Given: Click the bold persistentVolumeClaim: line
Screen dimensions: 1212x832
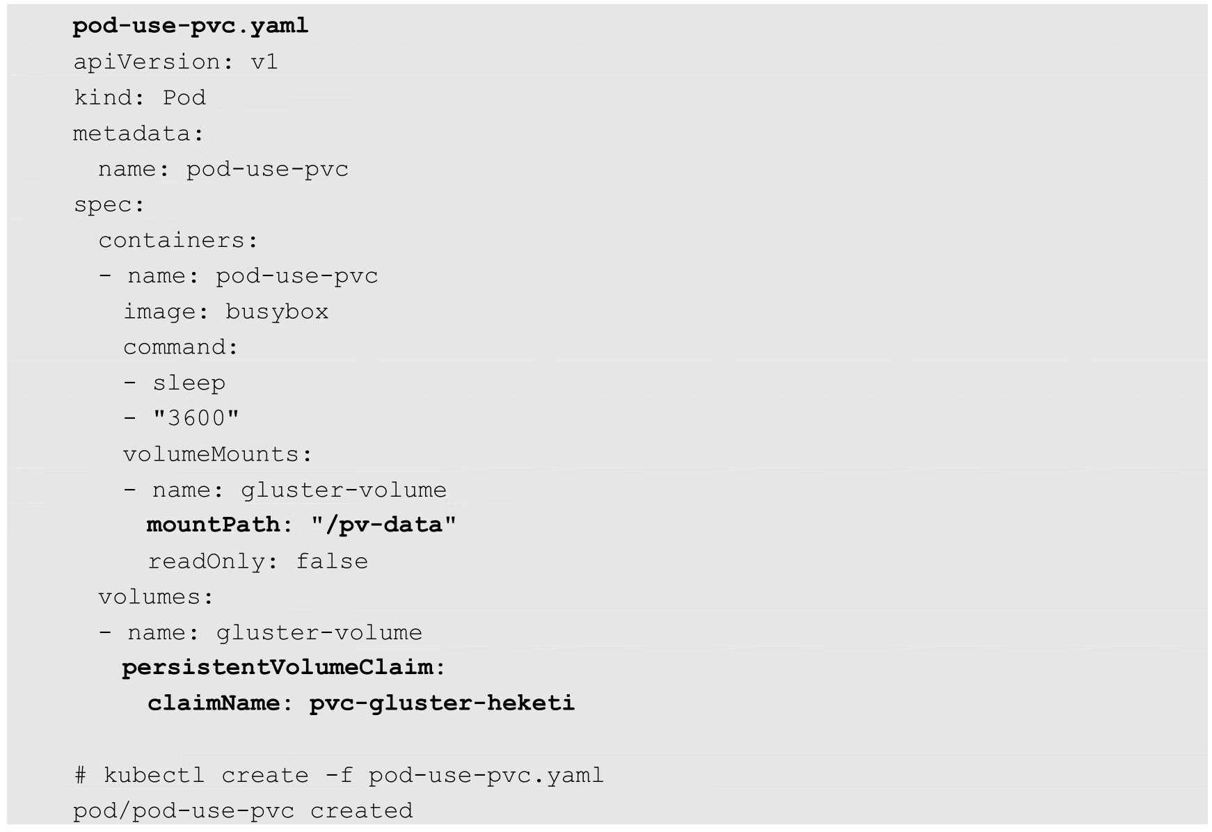Looking at the screenshot, I should coord(283,668).
